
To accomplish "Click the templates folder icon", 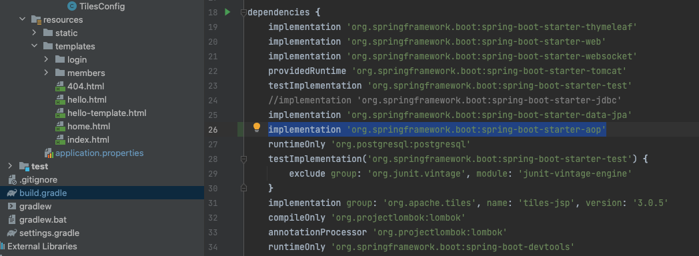I will coord(48,46).
